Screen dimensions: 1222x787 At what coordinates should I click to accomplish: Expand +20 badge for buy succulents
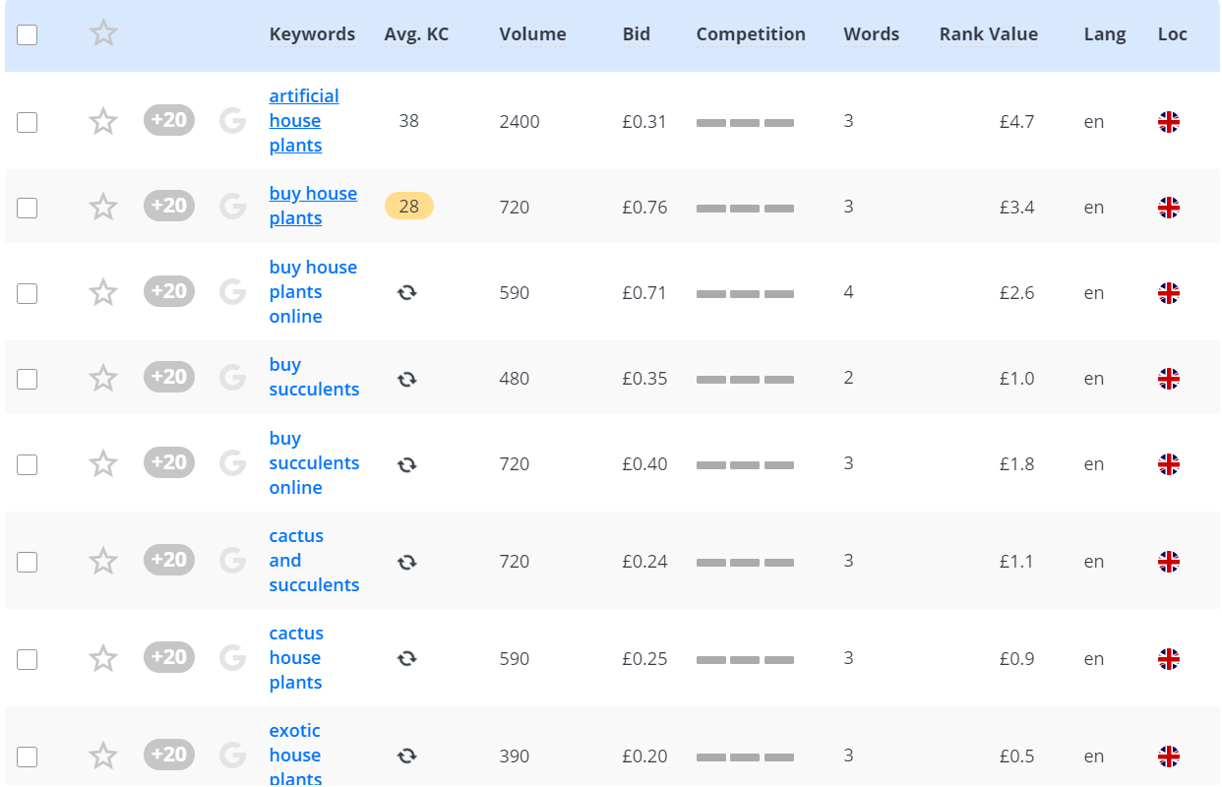[169, 378]
